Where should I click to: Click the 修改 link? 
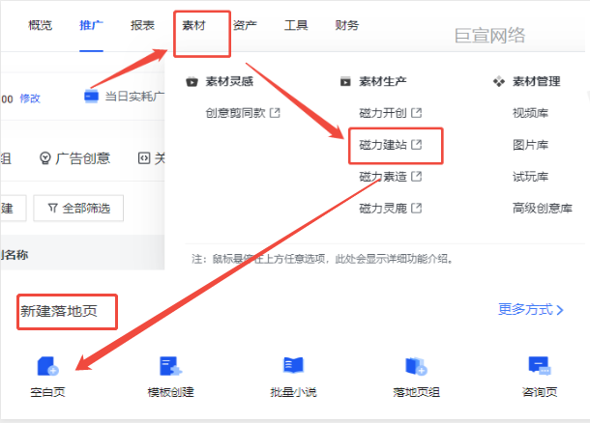click(30, 99)
